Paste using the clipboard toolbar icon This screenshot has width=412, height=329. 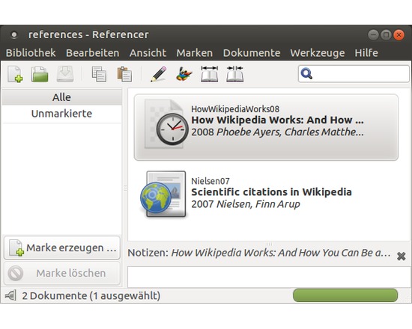124,74
